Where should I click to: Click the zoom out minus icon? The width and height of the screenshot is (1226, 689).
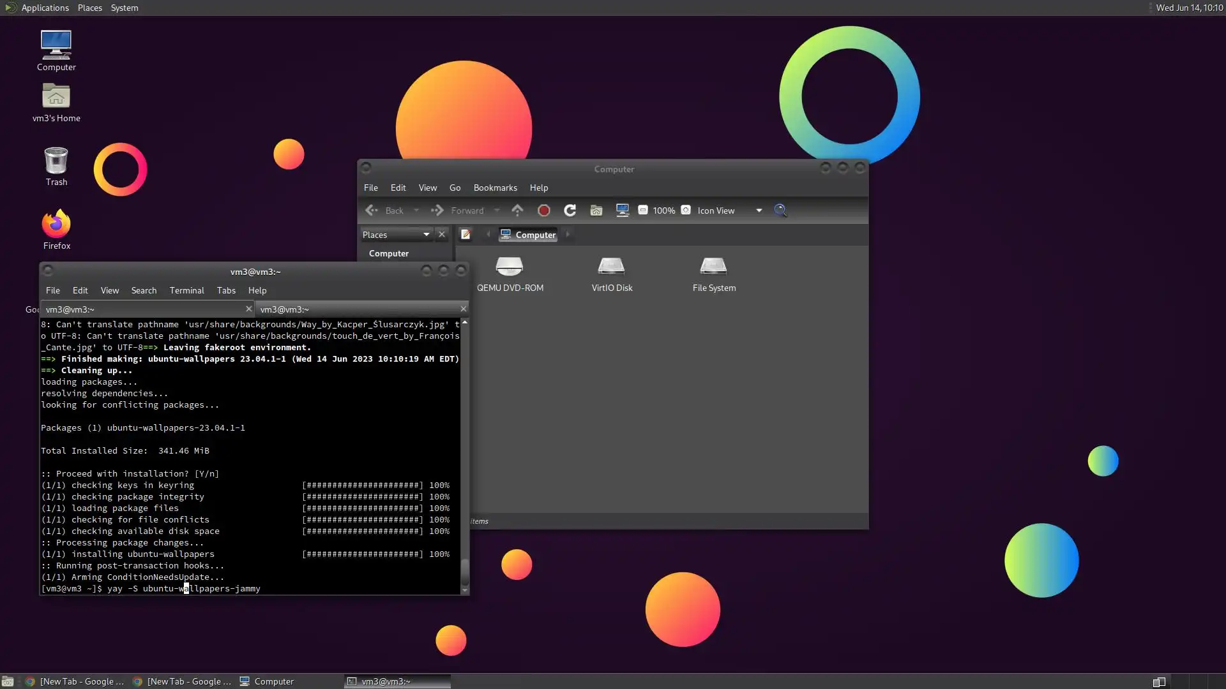pos(643,211)
